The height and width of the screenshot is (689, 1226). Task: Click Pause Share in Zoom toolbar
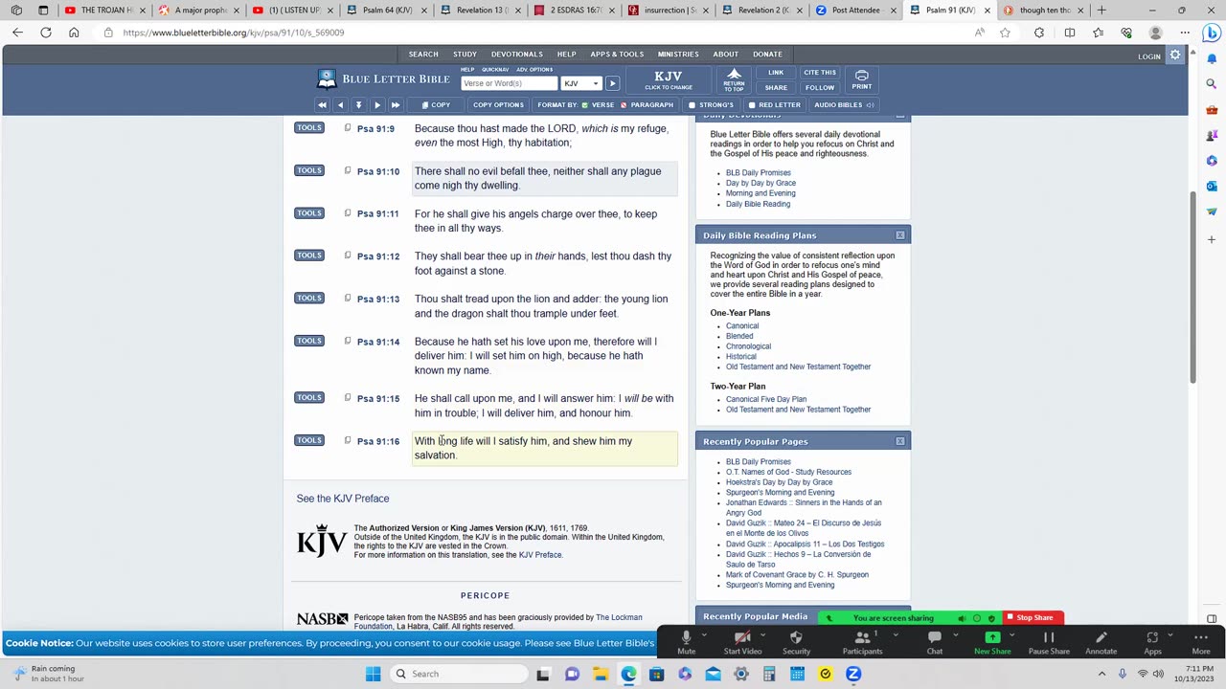[1049, 641]
